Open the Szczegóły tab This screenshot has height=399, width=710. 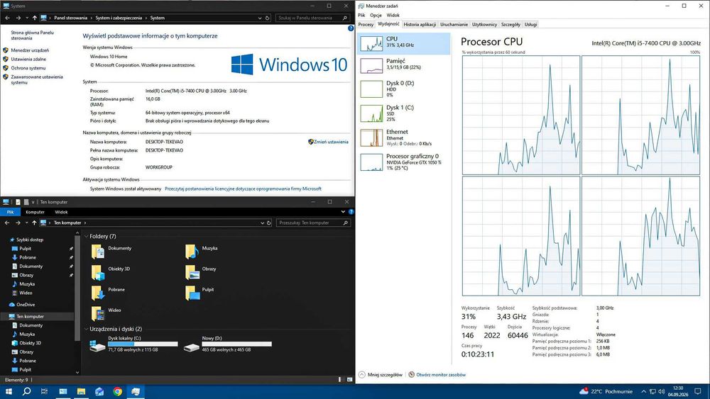click(x=510, y=24)
